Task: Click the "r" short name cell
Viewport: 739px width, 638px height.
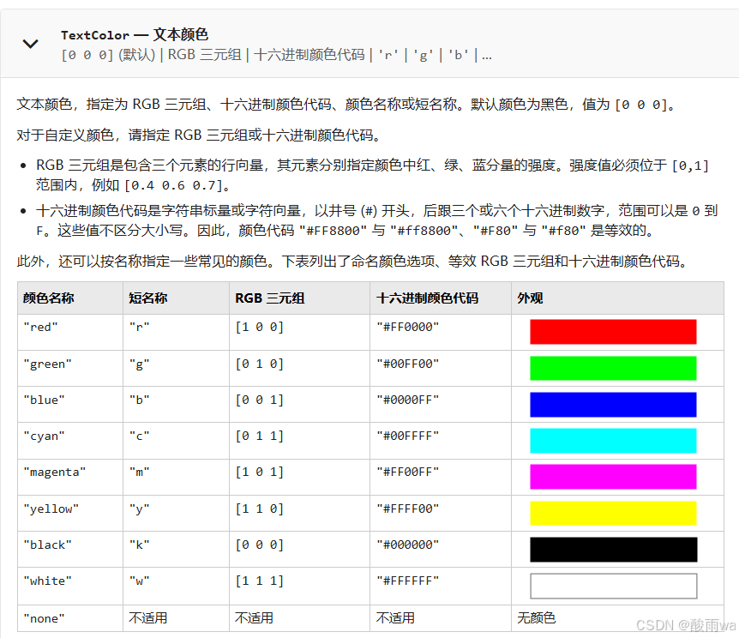Action: click(177, 333)
